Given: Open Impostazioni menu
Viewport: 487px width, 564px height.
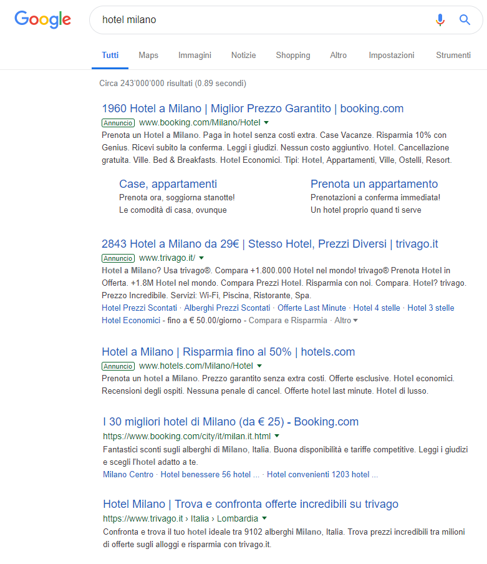Looking at the screenshot, I should click(x=391, y=55).
